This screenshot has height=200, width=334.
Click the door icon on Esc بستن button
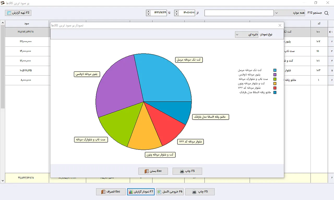[146, 171]
